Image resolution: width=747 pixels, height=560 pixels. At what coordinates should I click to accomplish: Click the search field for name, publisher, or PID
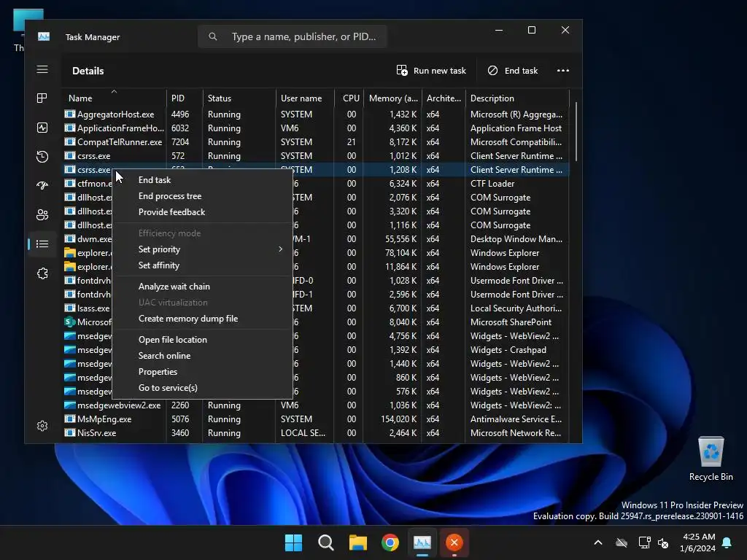[292, 36]
